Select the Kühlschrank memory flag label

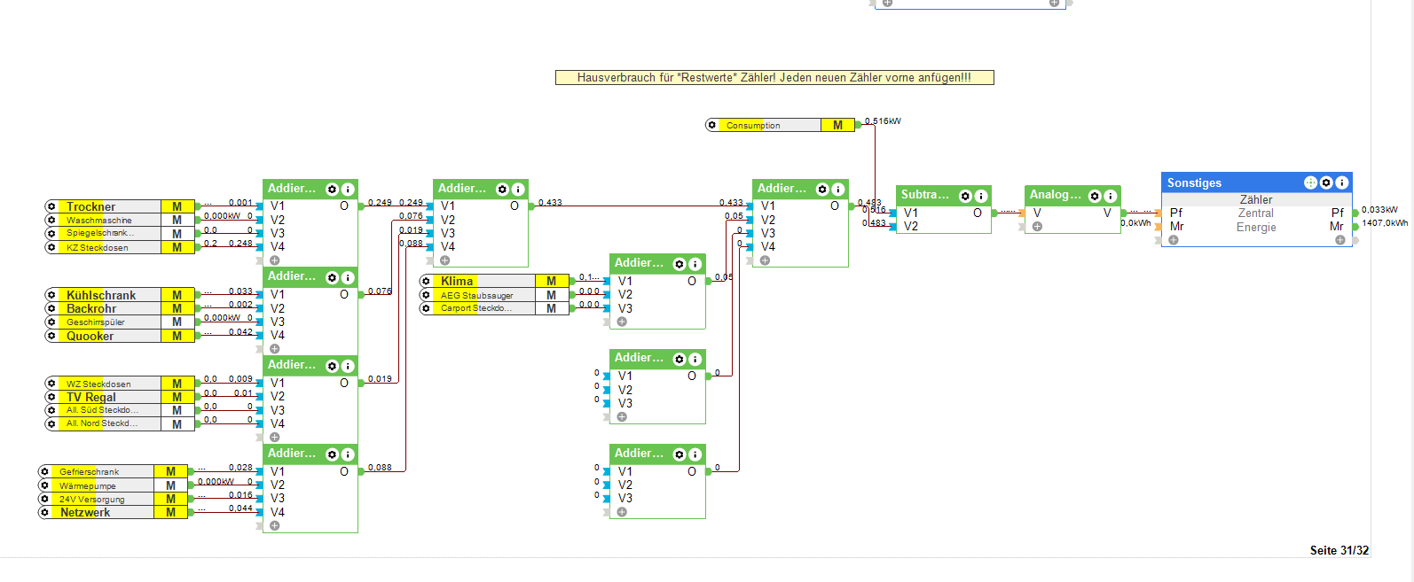click(x=101, y=295)
